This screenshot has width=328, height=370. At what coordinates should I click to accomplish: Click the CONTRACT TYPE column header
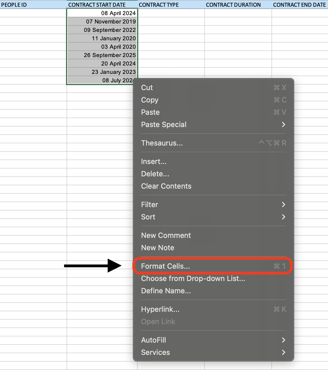(158, 4)
